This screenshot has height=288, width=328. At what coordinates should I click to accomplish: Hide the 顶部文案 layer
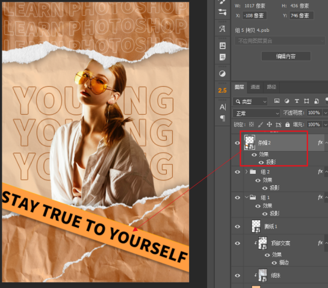click(237, 244)
